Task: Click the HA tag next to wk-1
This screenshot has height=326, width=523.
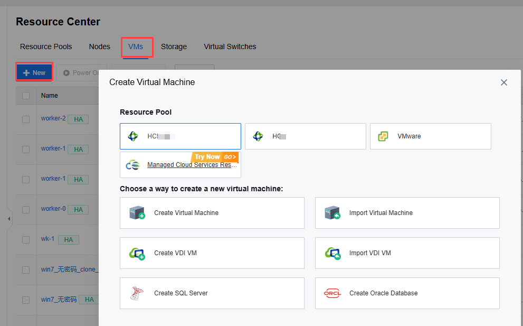Action: pyautogui.click(x=69, y=240)
